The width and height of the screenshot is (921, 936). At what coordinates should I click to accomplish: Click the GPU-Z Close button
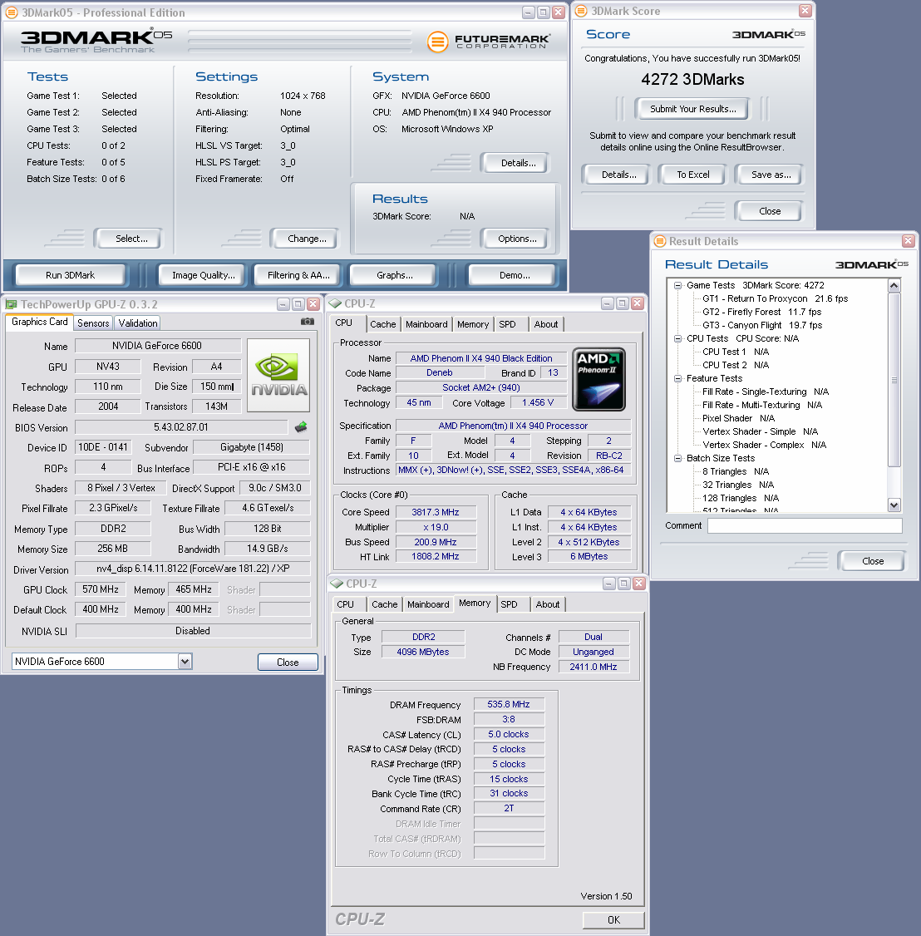point(288,662)
